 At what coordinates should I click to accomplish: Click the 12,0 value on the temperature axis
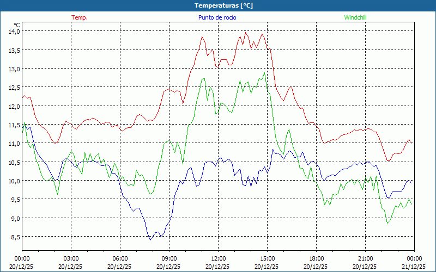pos(14,106)
